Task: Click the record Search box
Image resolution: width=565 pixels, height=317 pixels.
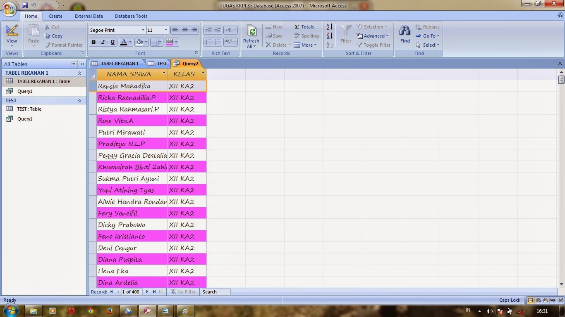Action: 217,292
